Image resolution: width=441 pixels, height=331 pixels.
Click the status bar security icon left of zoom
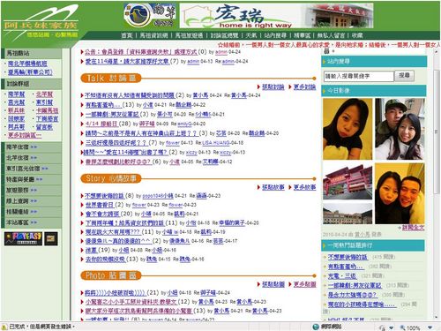(382, 327)
